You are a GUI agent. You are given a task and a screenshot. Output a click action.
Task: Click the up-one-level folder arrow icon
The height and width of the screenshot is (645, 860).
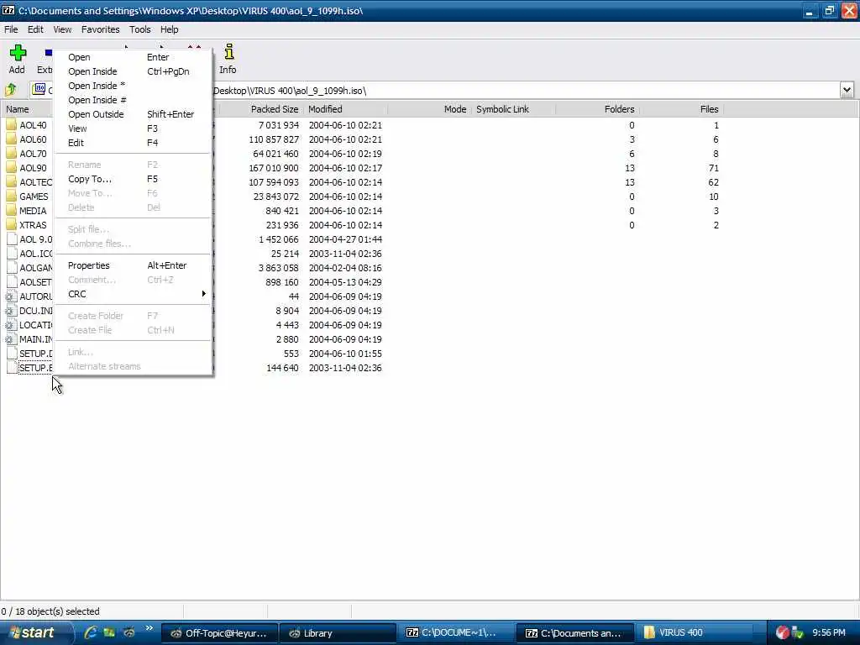10,89
